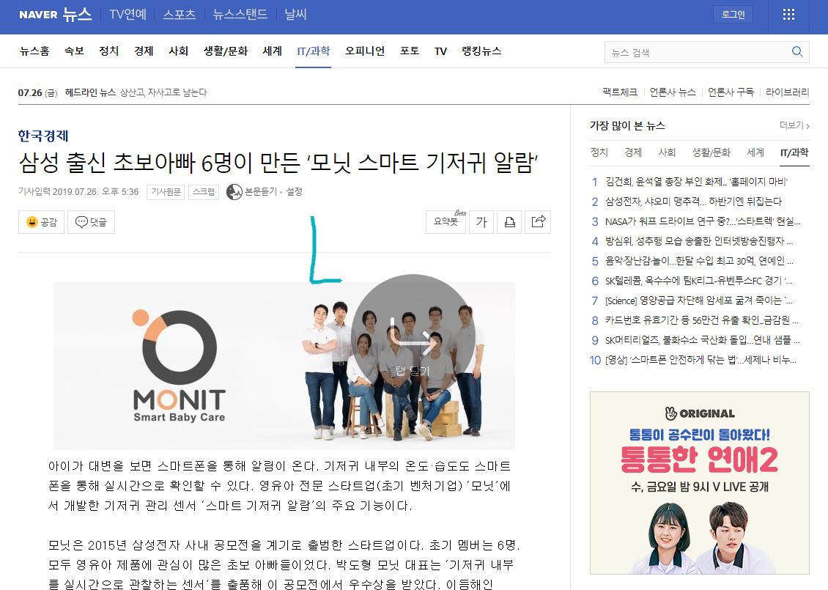The height and width of the screenshot is (590, 828).
Task: Go to the 경제 main navigation tab
Action: pyautogui.click(x=144, y=51)
